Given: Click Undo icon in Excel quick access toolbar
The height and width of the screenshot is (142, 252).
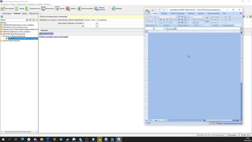Looking at the screenshot, I should [x=156, y=10].
